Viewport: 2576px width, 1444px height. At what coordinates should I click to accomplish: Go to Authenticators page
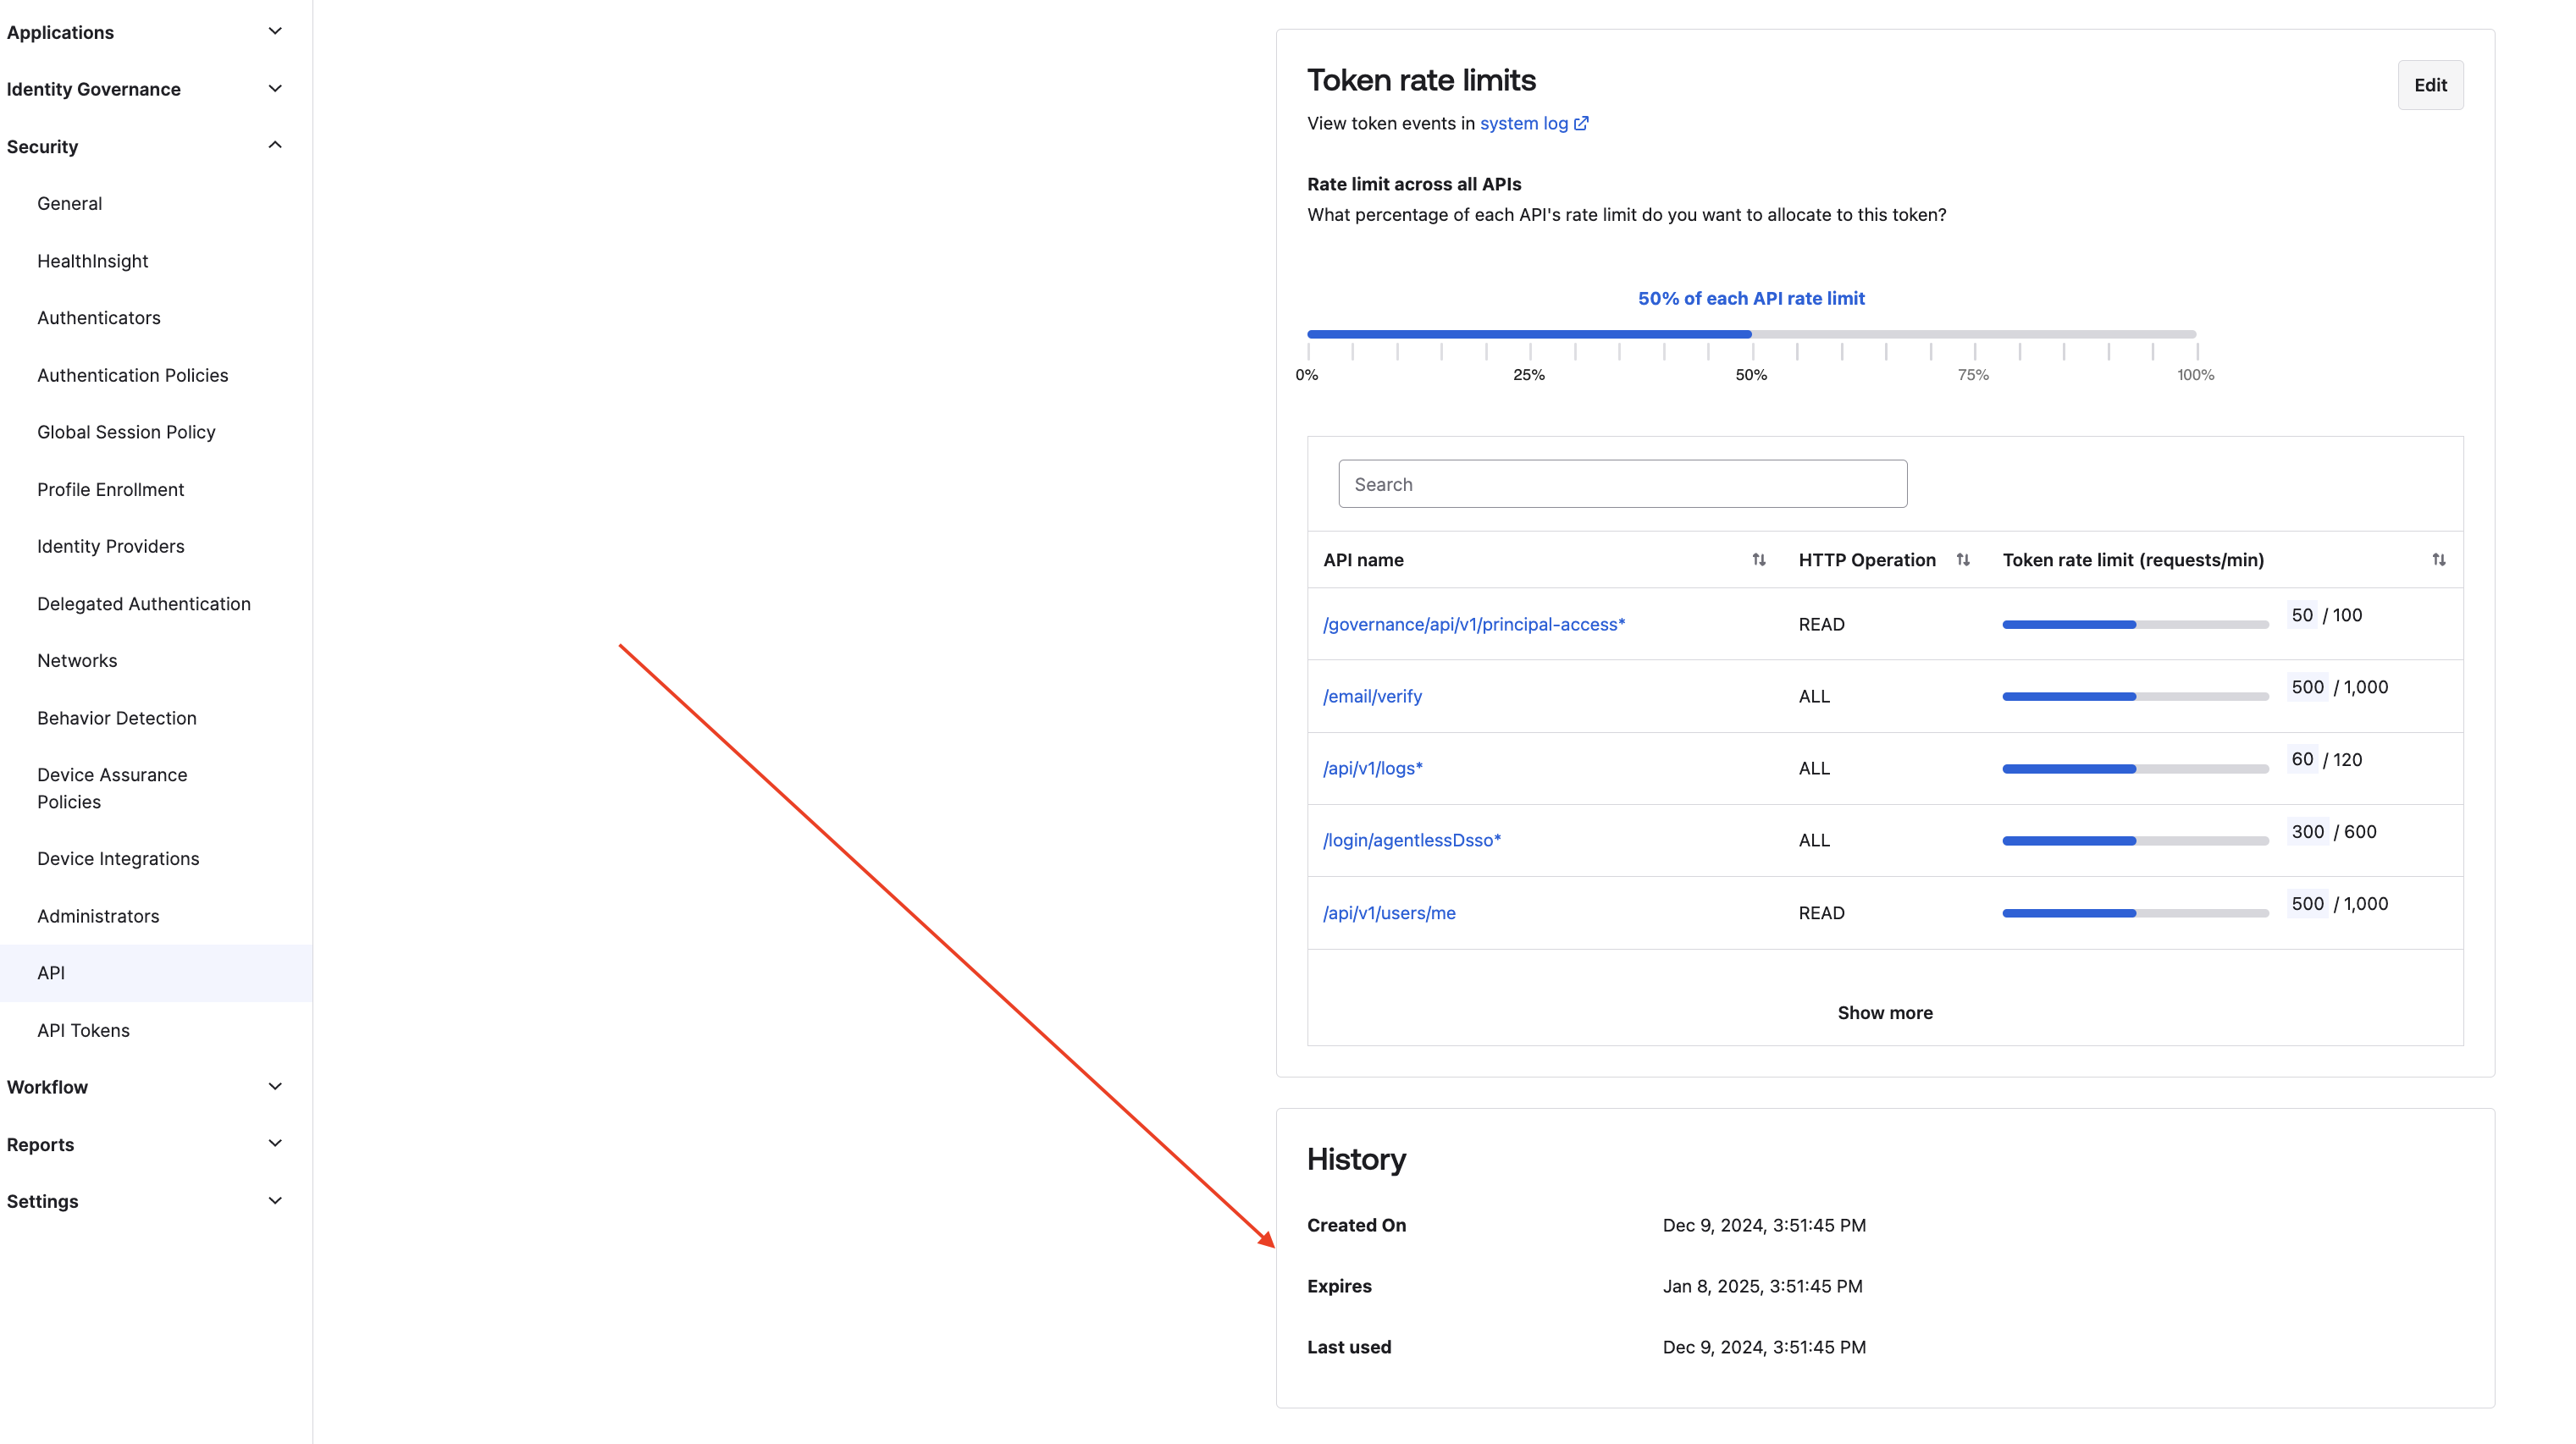[98, 317]
